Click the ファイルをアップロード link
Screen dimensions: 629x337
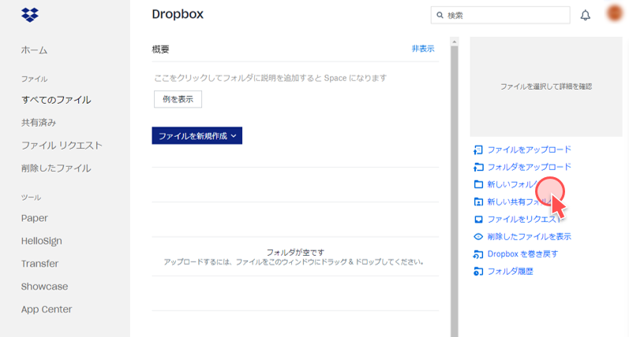pos(529,150)
